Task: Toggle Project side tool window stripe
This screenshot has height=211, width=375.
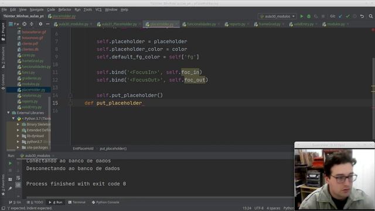Action: pyautogui.click(x=3, y=32)
